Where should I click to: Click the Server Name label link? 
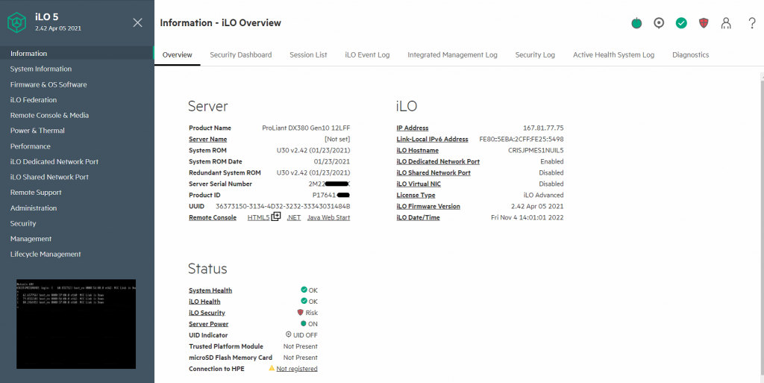click(x=207, y=139)
